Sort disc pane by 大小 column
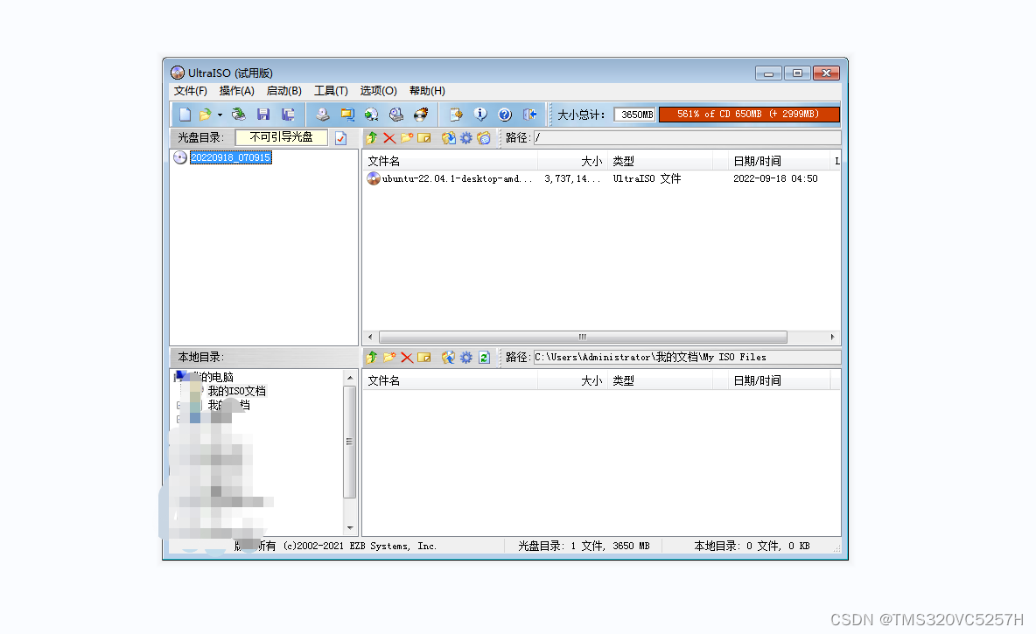The height and width of the screenshot is (634, 1036). (572, 161)
